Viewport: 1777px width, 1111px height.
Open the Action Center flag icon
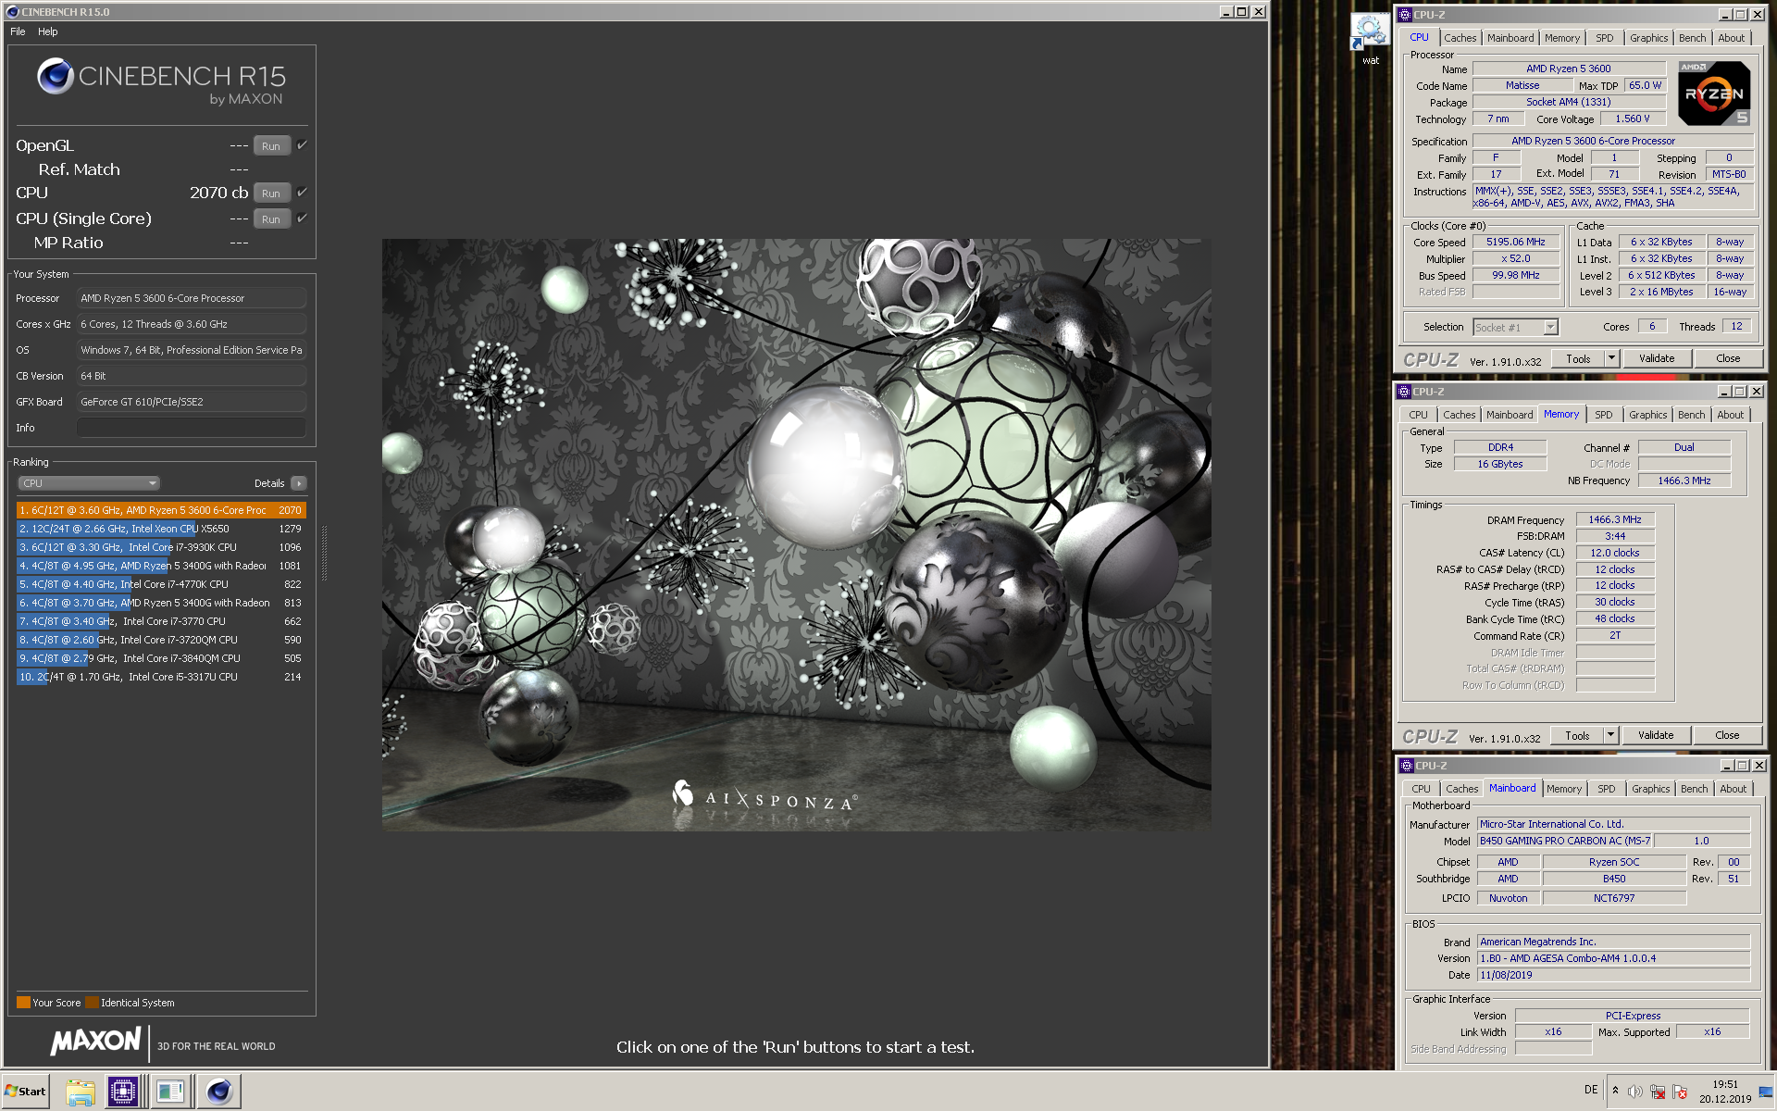tap(1680, 1092)
